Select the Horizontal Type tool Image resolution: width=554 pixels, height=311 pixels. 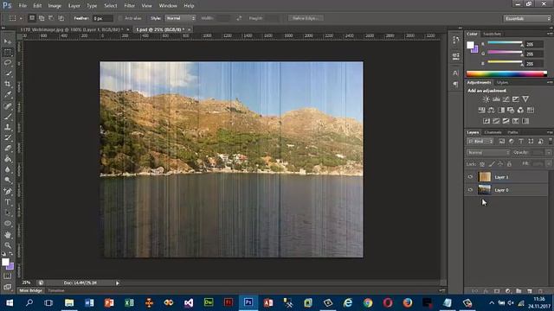[x=8, y=202]
